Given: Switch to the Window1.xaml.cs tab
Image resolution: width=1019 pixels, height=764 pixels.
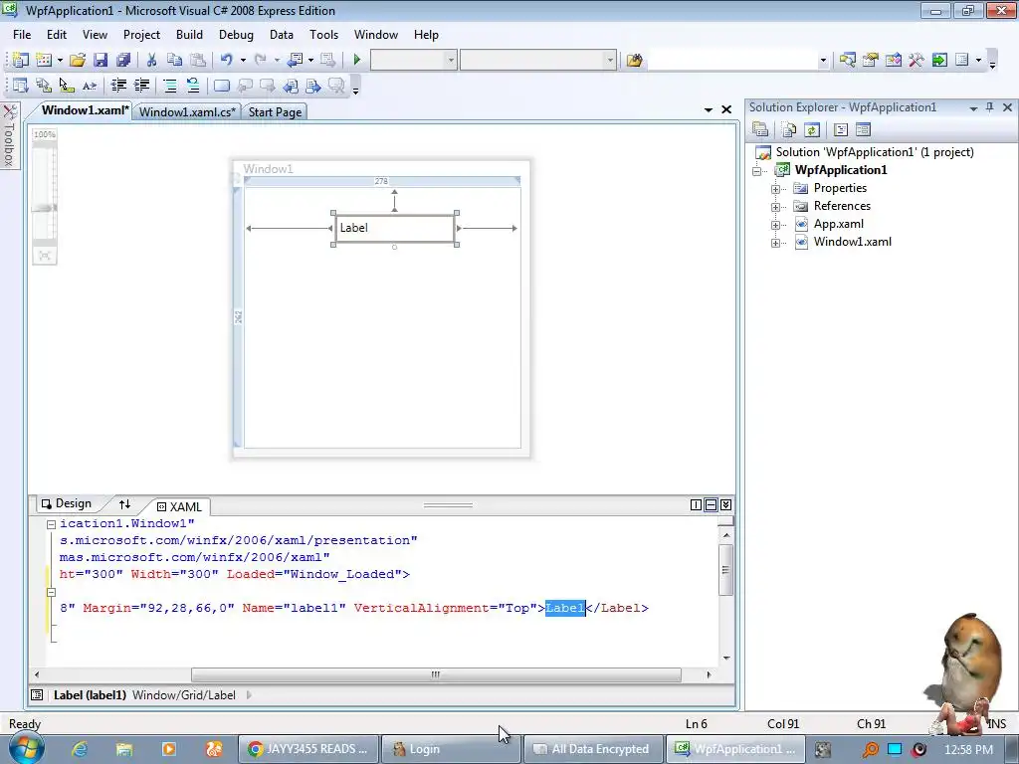Looking at the screenshot, I should 187,111.
